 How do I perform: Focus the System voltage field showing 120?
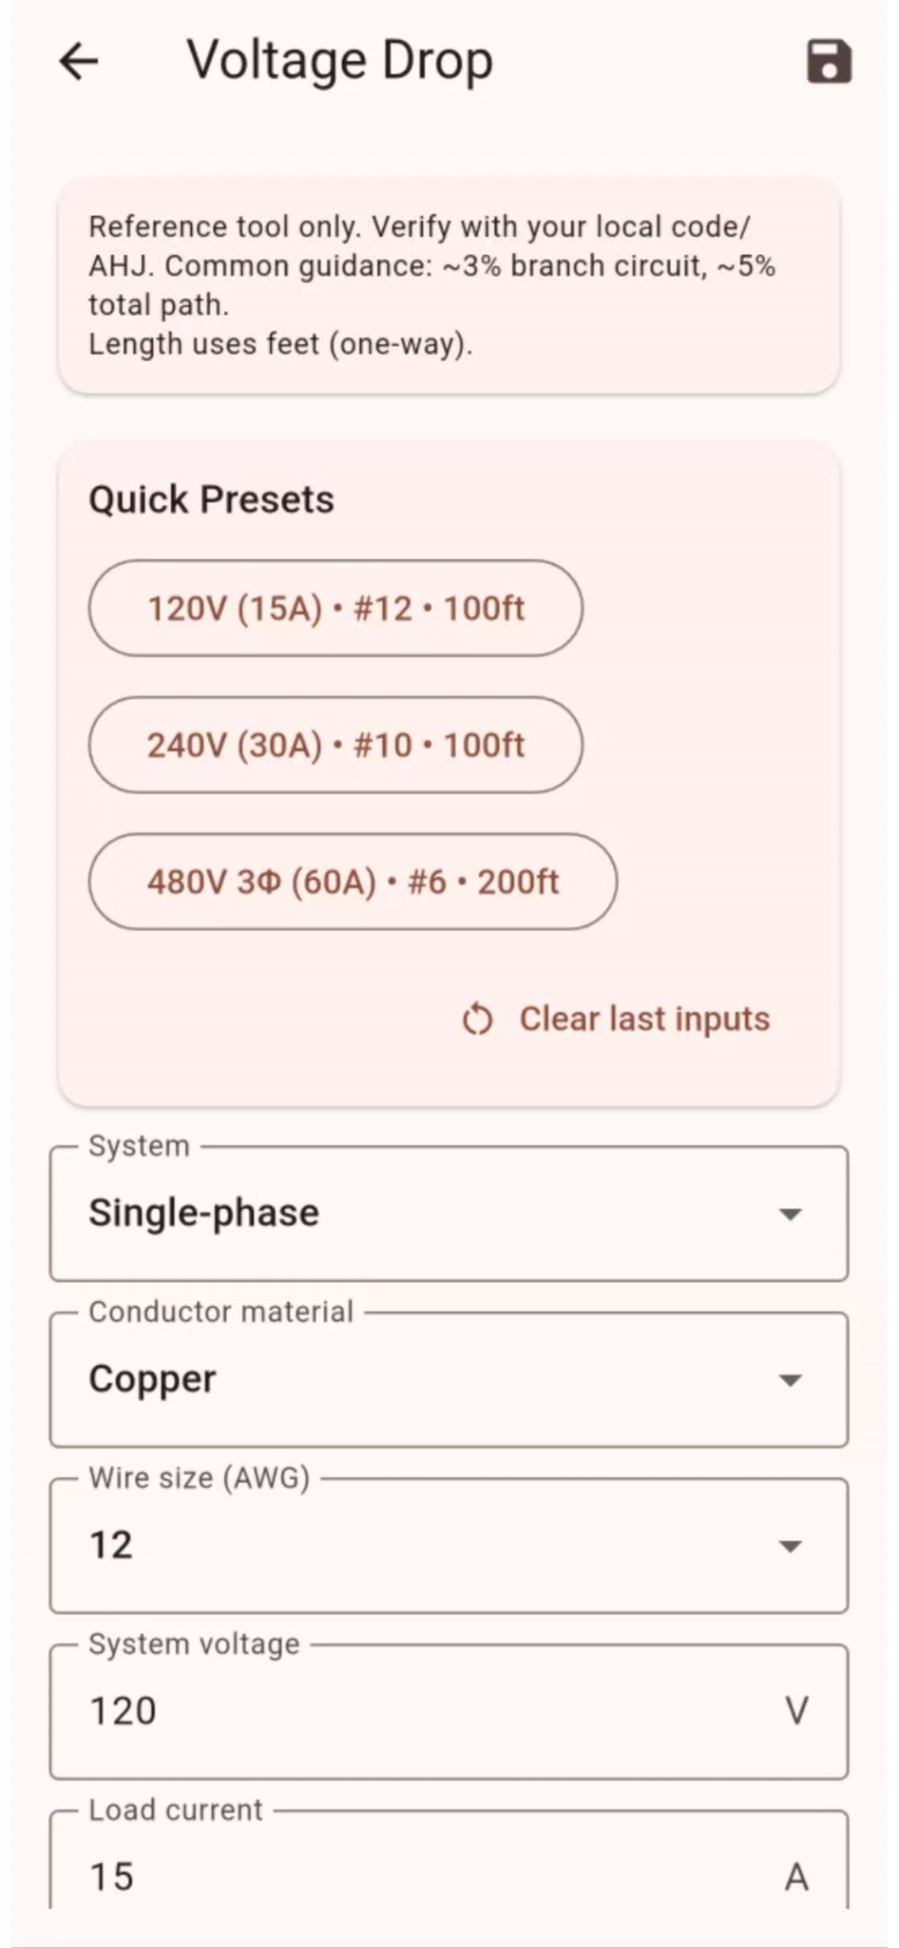[418, 1711]
